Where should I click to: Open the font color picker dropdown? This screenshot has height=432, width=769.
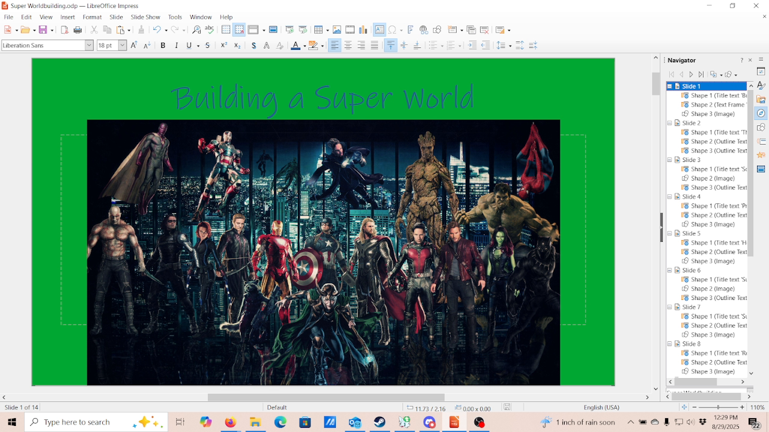[303, 45]
